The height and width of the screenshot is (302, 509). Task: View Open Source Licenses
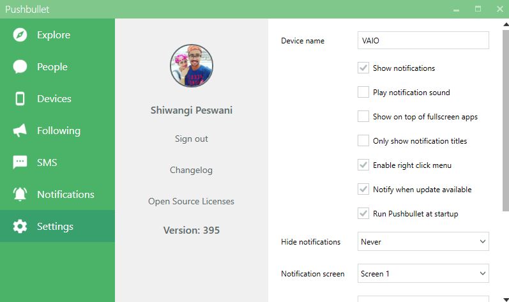tap(191, 202)
